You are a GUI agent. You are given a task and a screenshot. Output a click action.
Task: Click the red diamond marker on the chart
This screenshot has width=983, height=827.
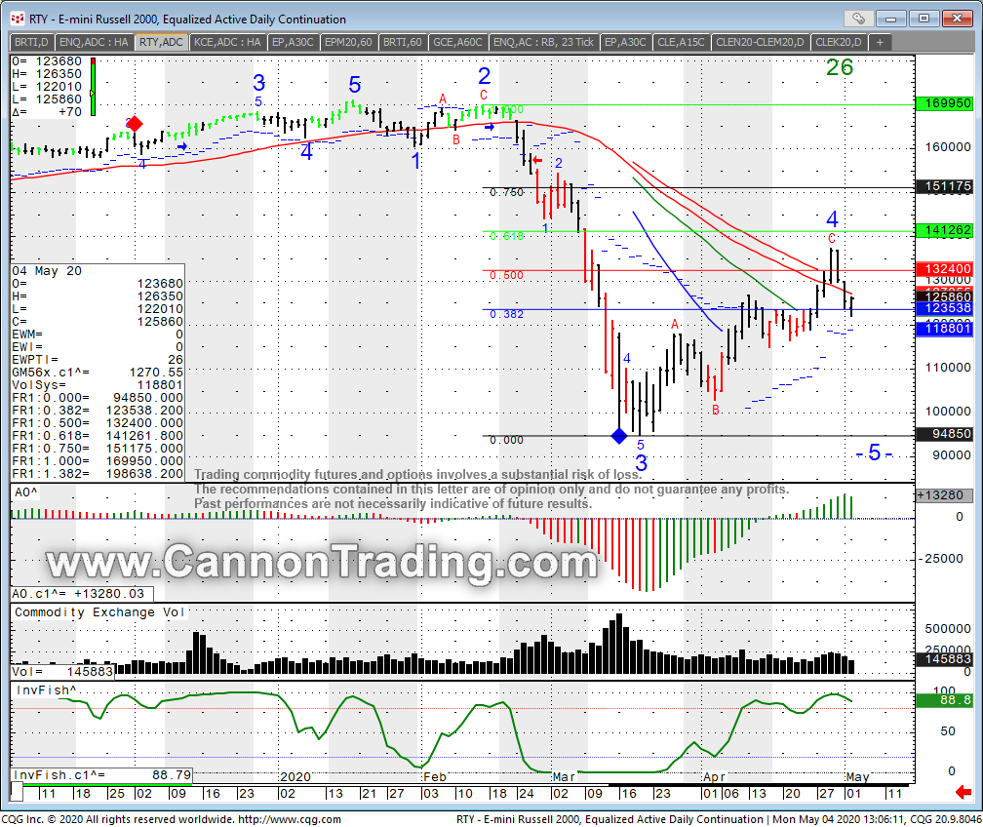click(x=135, y=124)
